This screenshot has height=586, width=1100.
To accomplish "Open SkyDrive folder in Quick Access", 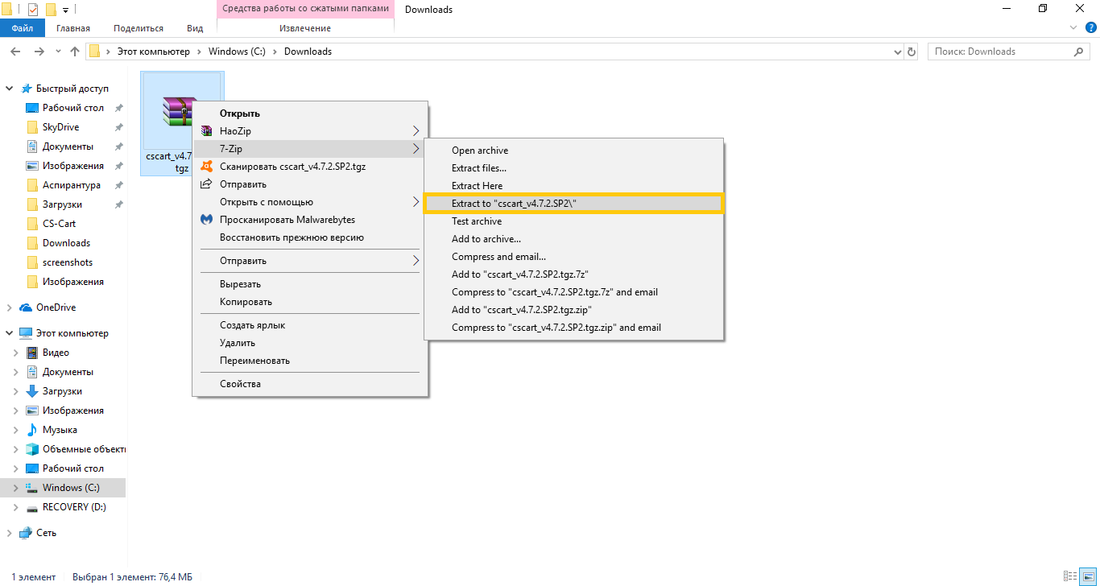I will 60,127.
